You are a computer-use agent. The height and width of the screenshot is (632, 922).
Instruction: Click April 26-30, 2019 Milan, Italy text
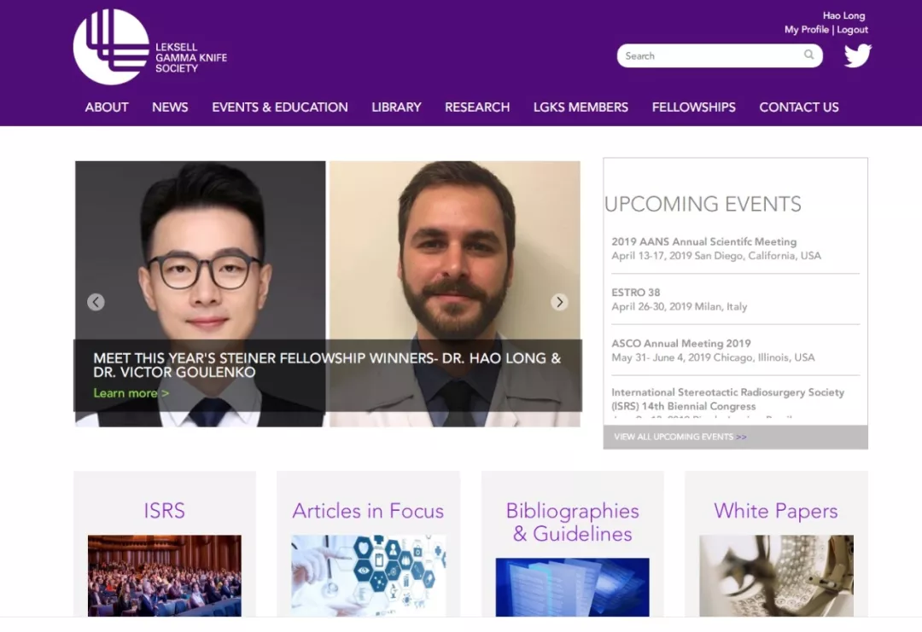[x=680, y=306]
